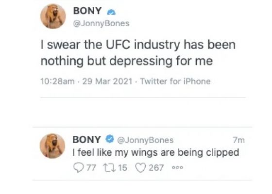The image size is (272, 194).
Task: Click the 77 replies count
Action: (x=91, y=168)
